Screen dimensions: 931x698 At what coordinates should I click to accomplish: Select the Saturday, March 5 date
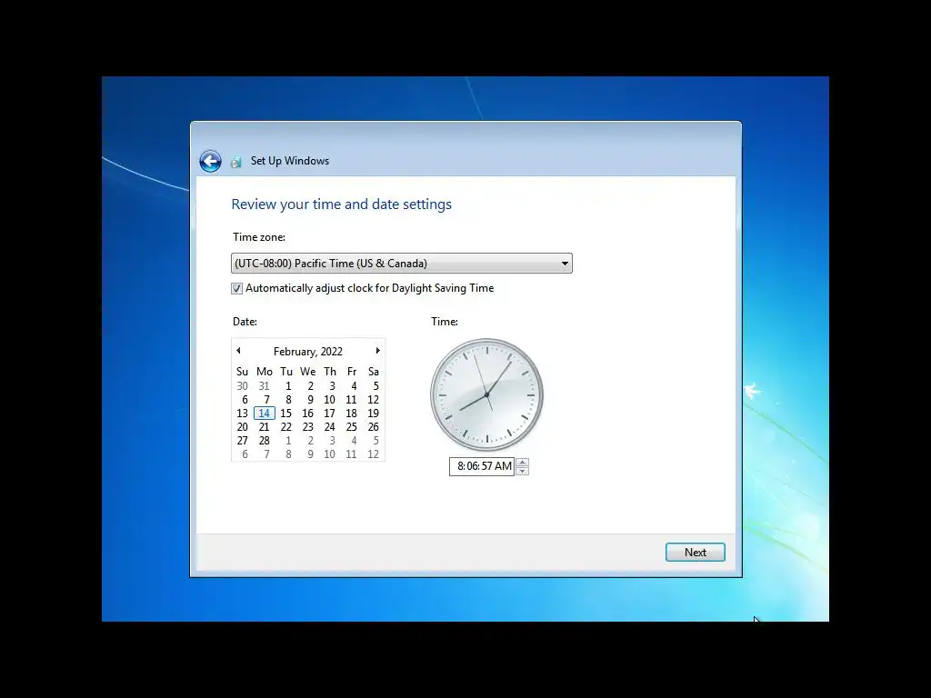pyautogui.click(x=375, y=441)
